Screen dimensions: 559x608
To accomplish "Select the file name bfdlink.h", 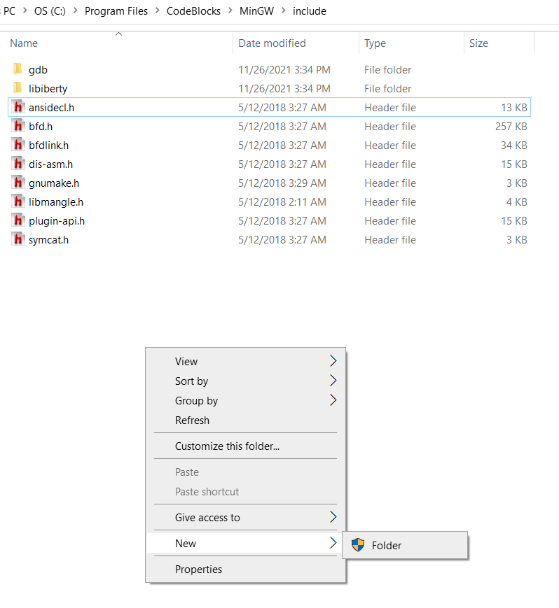I will [x=48, y=146].
